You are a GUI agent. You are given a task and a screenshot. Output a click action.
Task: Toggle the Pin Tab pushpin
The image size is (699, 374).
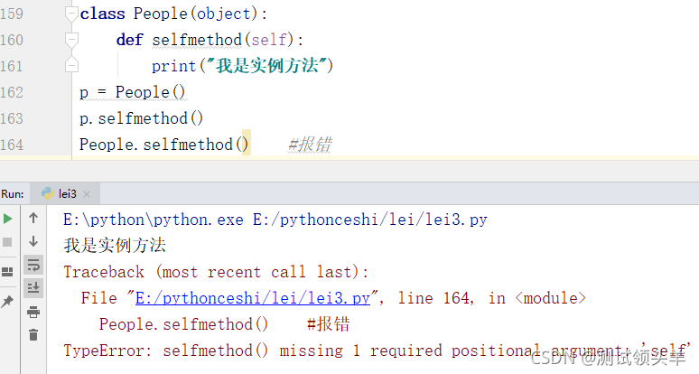point(7,301)
